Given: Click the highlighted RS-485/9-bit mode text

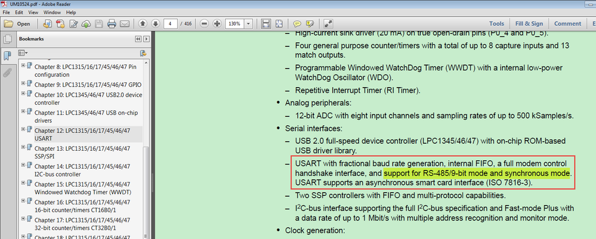Looking at the screenshot, I should click(477, 173).
